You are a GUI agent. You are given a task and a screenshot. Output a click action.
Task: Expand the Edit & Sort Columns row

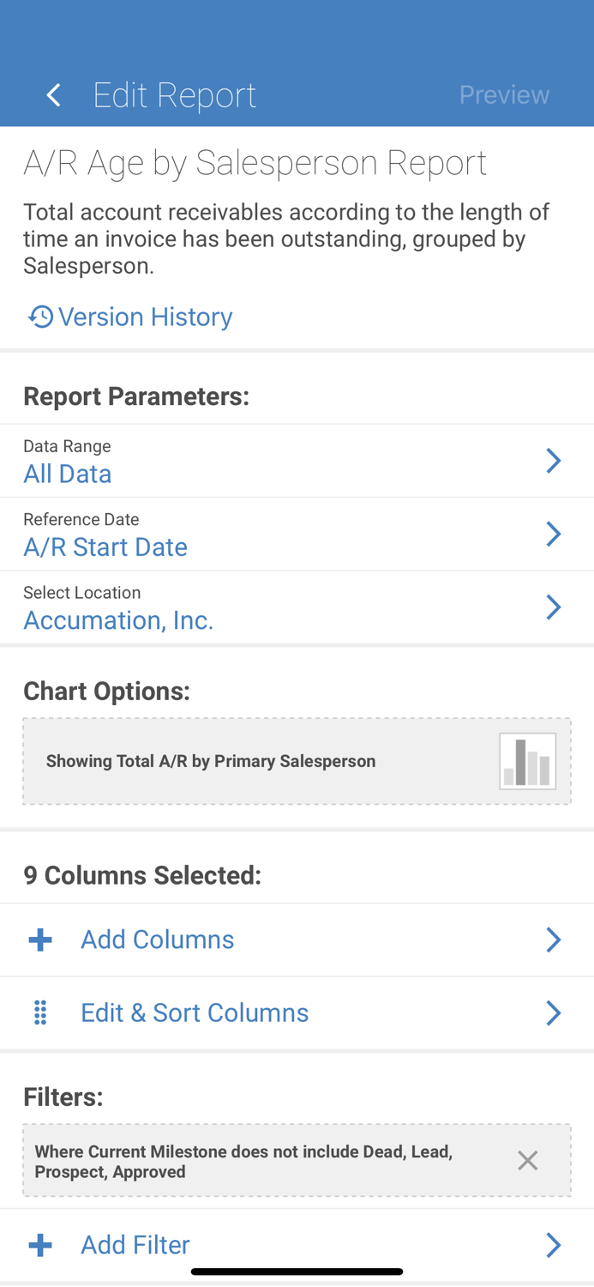tap(555, 1012)
